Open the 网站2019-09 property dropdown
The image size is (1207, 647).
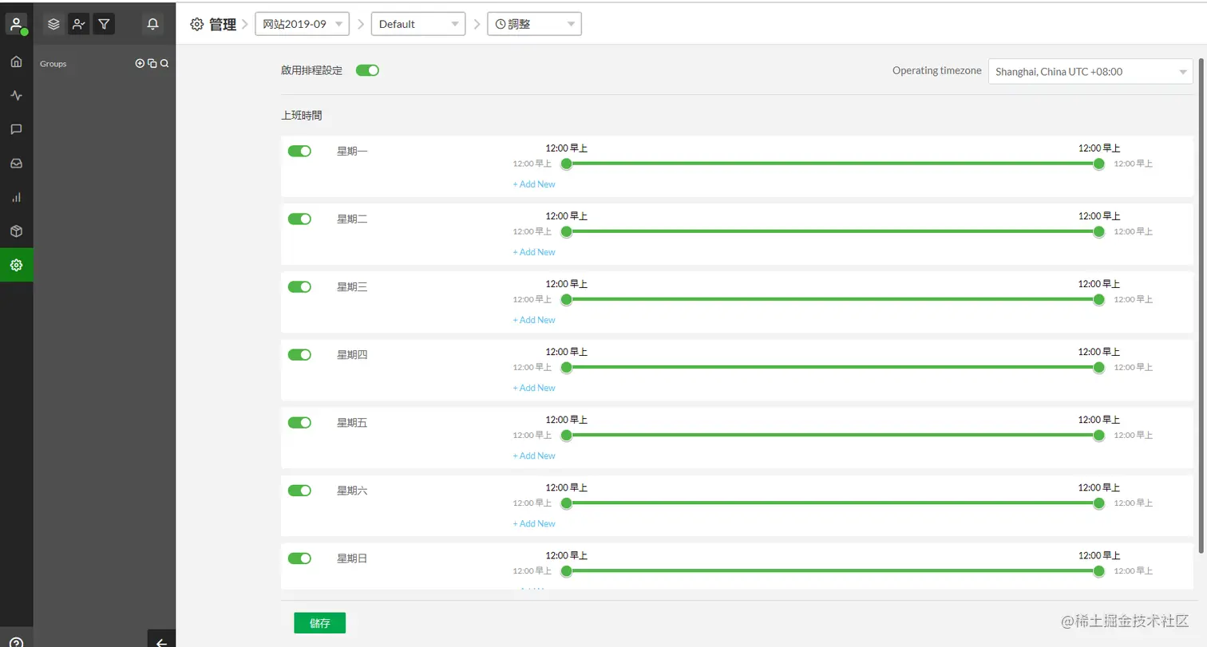coord(302,24)
